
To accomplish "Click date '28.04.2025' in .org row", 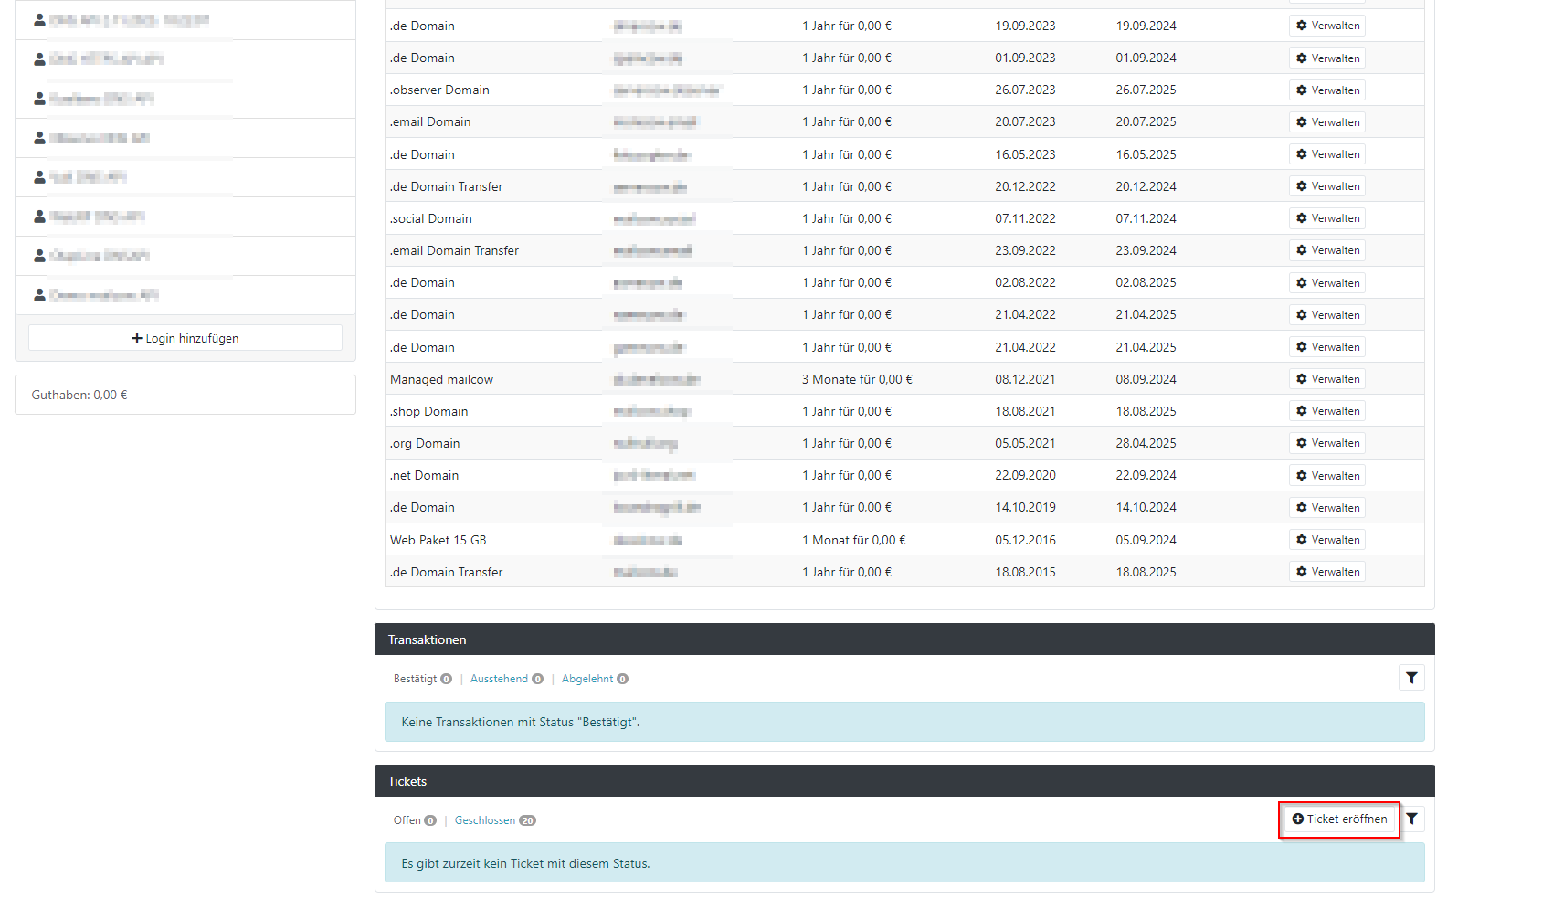I will coord(1146,443).
